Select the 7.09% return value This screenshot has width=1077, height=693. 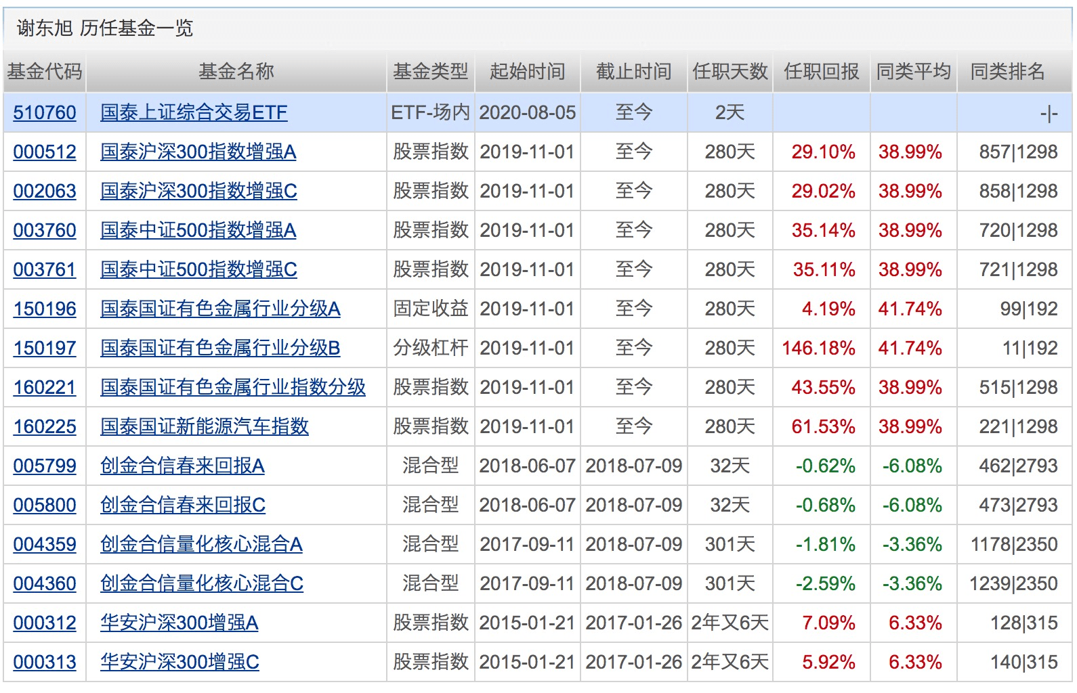pos(828,623)
